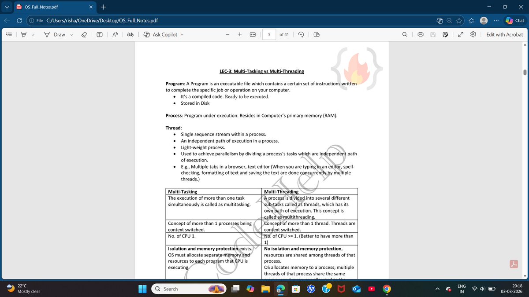The image size is (529, 297).
Task: Add this page to favorites
Action: [459, 21]
